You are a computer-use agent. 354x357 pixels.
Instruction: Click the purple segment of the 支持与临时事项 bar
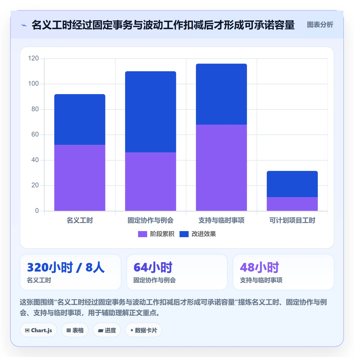pyautogui.click(x=221, y=168)
